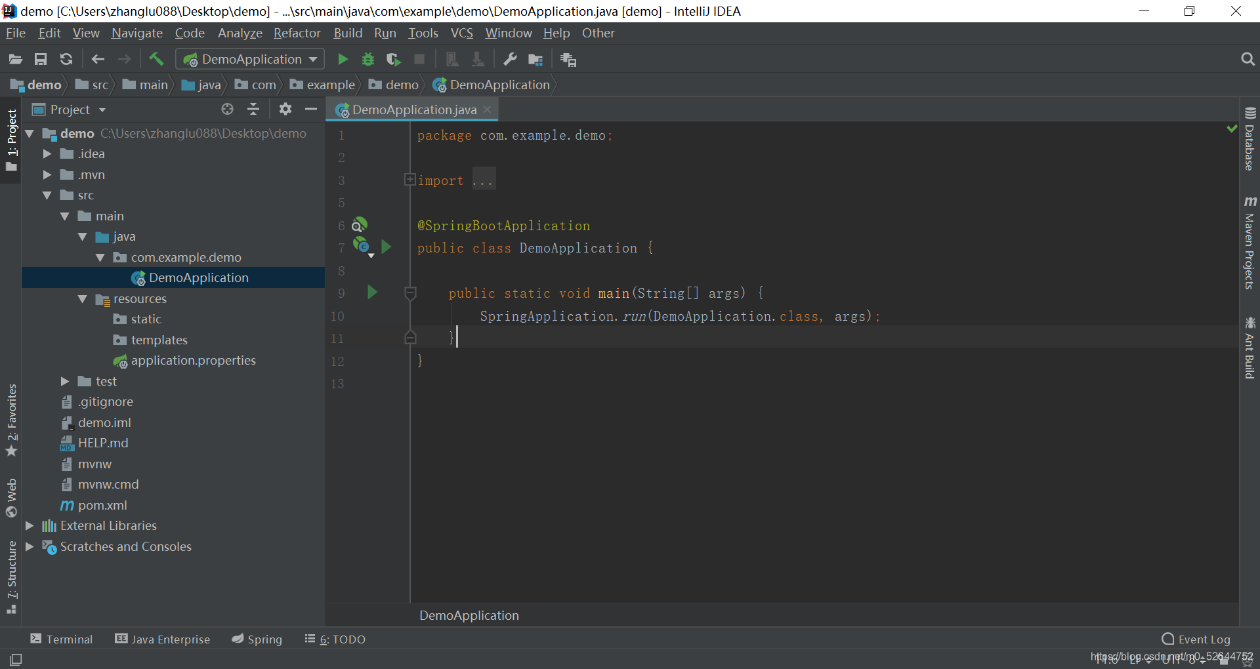This screenshot has width=1260, height=669.
Task: Click the tool windows quick access icon in the bottom corner
Action: (16, 659)
